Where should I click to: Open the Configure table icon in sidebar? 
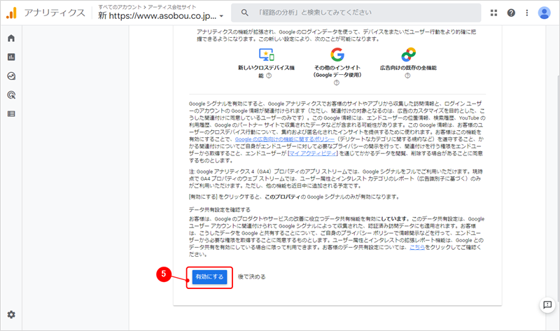pyautogui.click(x=11, y=114)
